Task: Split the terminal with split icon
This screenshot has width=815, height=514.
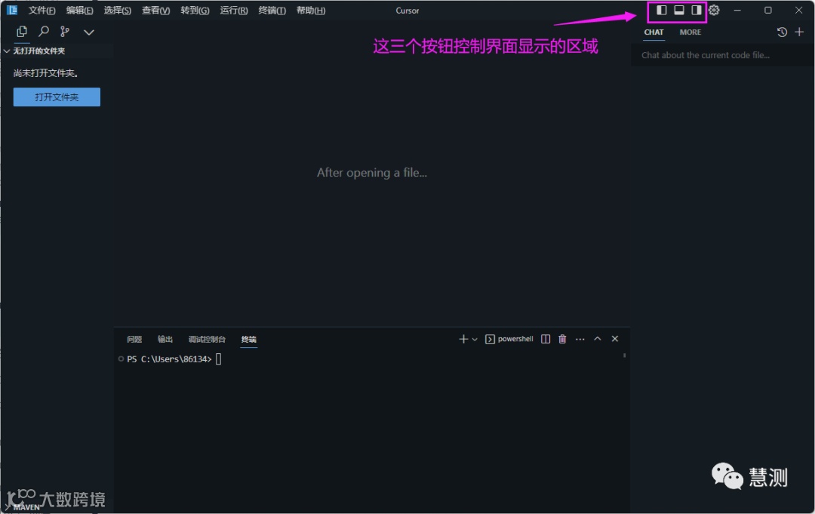Action: pyautogui.click(x=546, y=339)
